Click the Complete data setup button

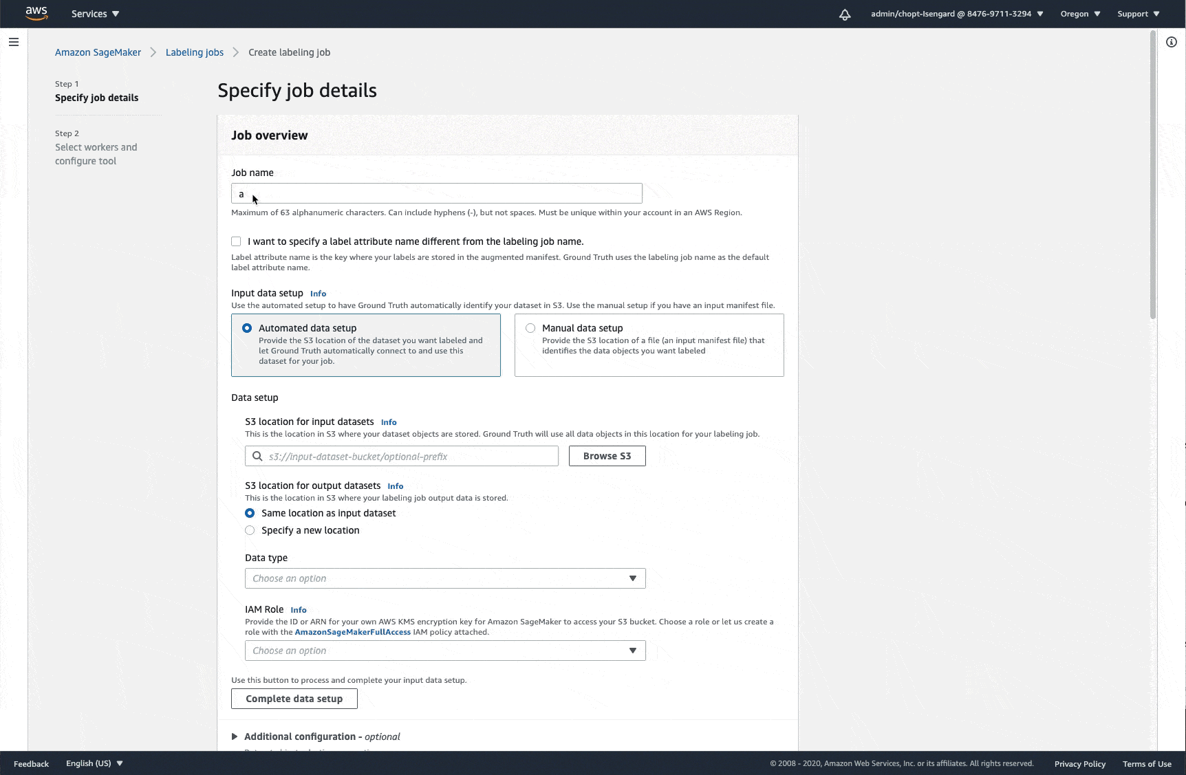(294, 698)
